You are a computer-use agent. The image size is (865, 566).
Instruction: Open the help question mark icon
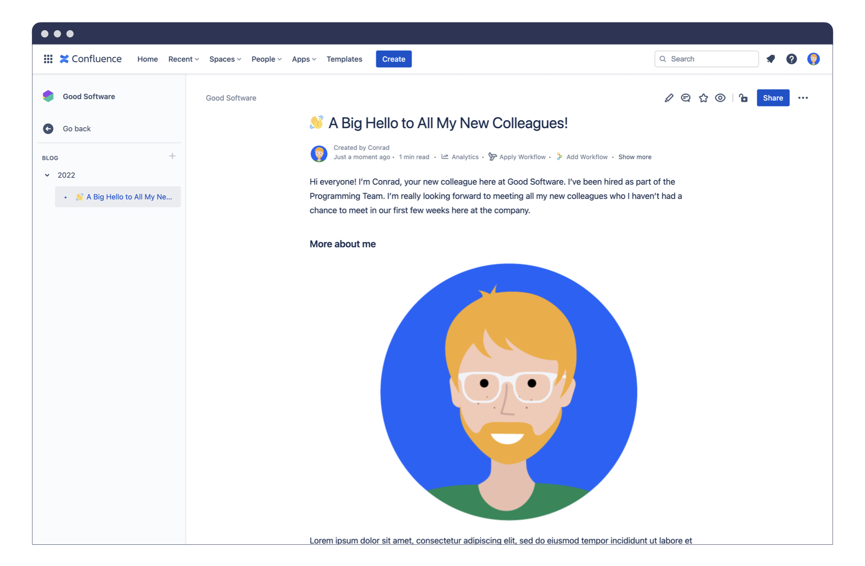(x=792, y=59)
